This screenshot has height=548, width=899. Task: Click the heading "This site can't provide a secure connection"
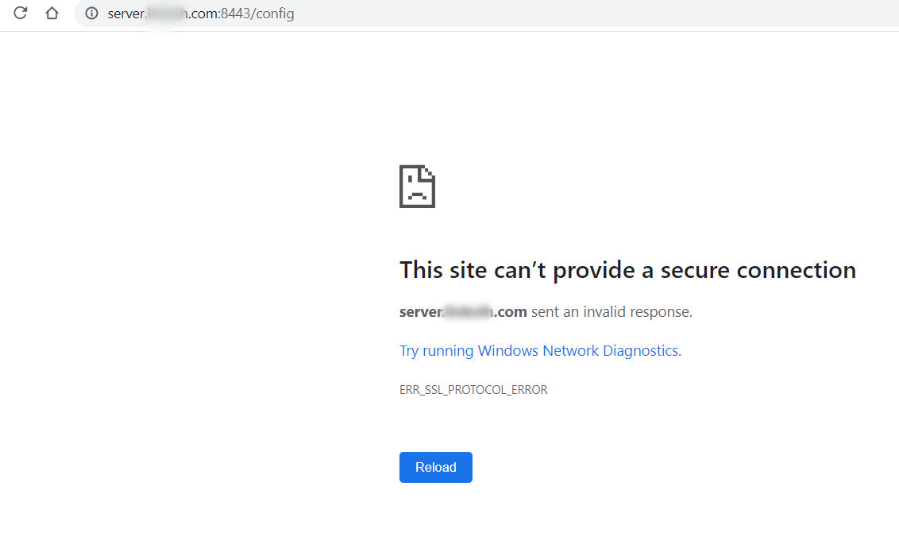627,270
